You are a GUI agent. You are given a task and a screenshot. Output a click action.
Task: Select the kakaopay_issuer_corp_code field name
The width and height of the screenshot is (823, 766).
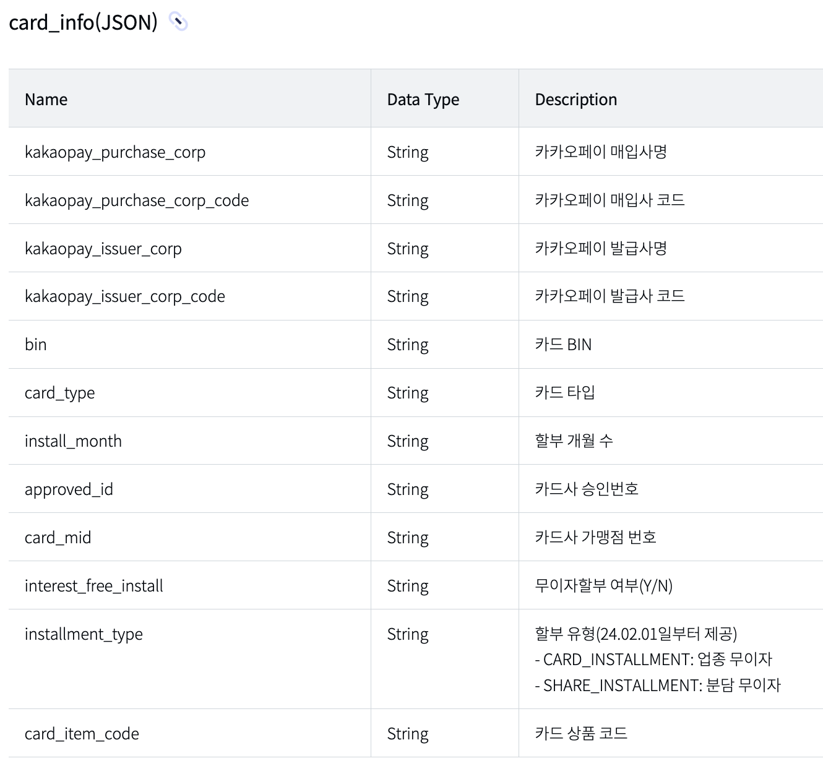125,296
